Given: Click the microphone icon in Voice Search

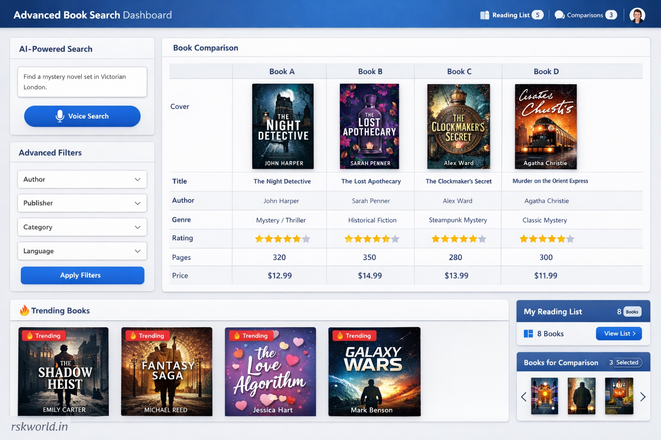Looking at the screenshot, I should click(60, 116).
